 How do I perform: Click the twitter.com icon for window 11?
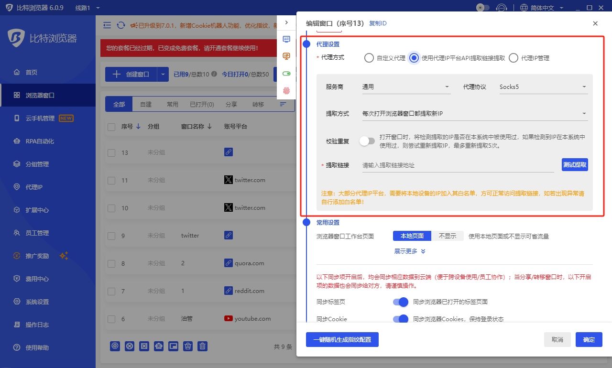click(x=229, y=180)
